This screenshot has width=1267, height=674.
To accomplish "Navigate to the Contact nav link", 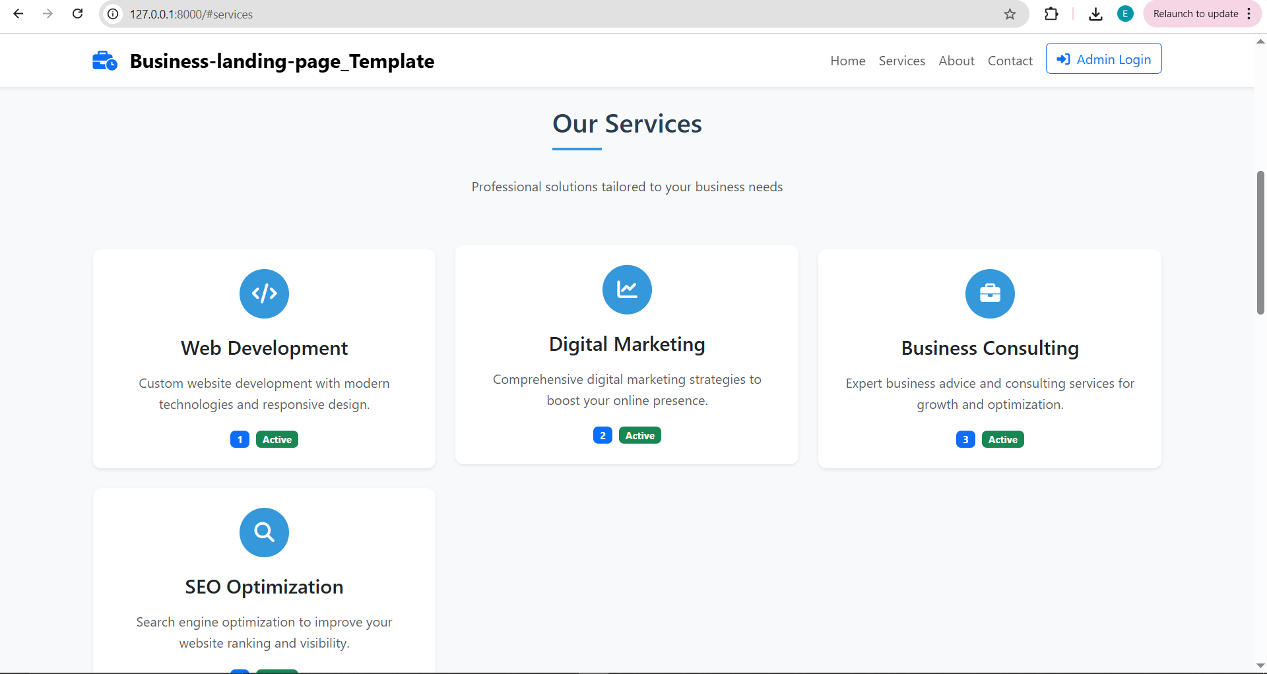I will (x=1010, y=61).
